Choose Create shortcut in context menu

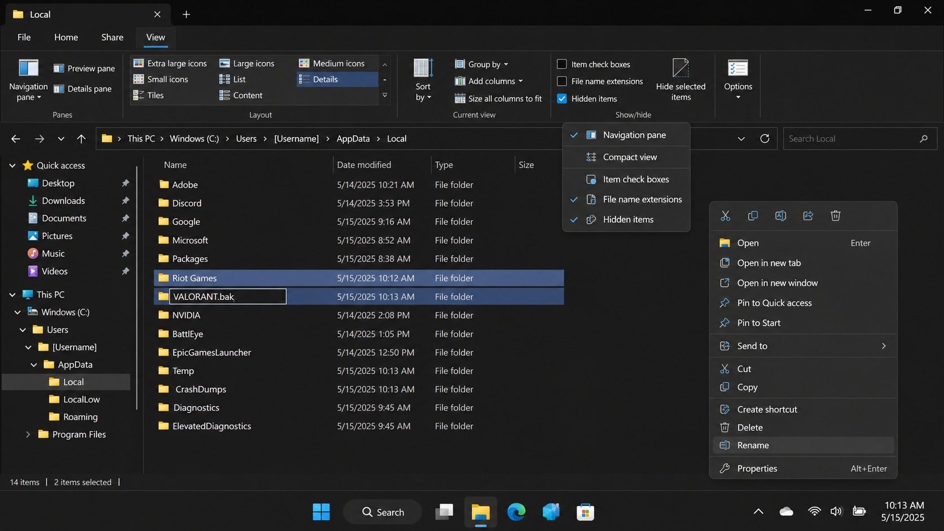pyautogui.click(x=803, y=409)
